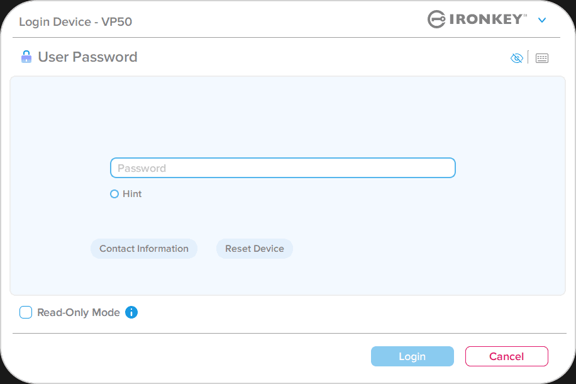Click the IronKey logo
Viewport: 576px width, 384px height.
pos(477,20)
